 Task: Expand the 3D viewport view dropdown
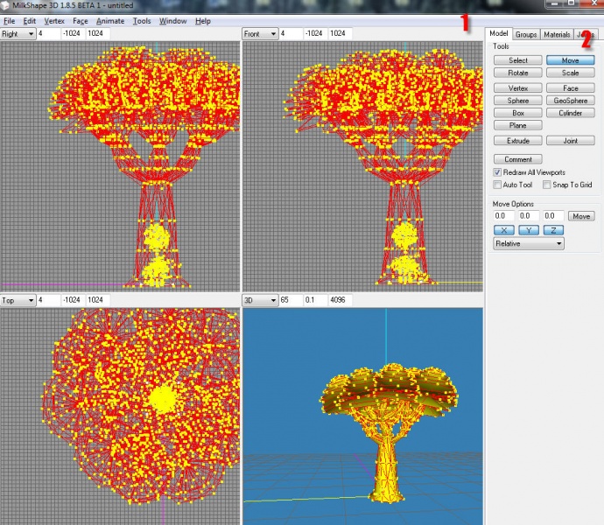point(260,300)
